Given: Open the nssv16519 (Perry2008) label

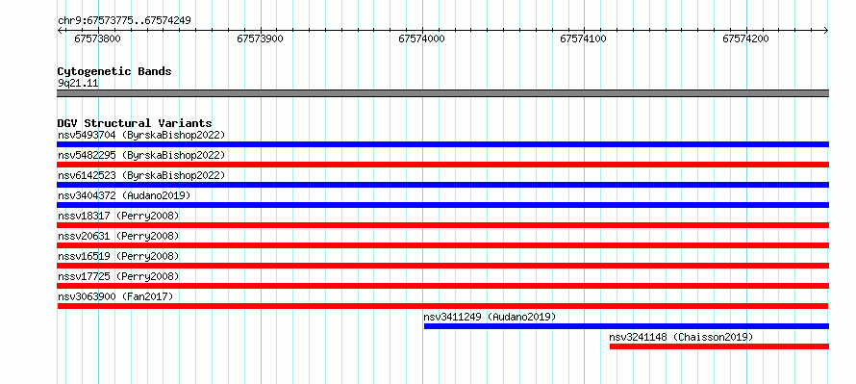Looking at the screenshot, I should pos(118,256).
